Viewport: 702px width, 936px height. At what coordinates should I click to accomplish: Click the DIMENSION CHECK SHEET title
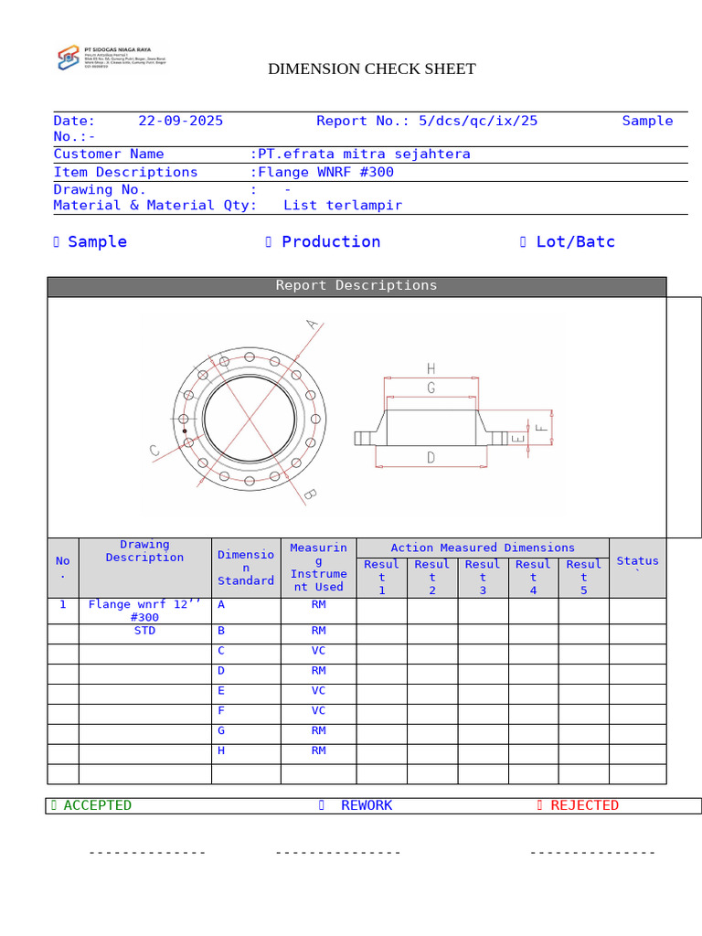(x=372, y=69)
